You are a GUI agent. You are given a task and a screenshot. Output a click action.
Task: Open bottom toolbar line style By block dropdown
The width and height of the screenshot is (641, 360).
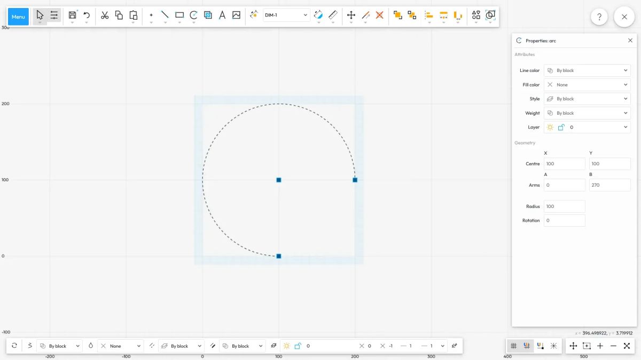point(181,346)
